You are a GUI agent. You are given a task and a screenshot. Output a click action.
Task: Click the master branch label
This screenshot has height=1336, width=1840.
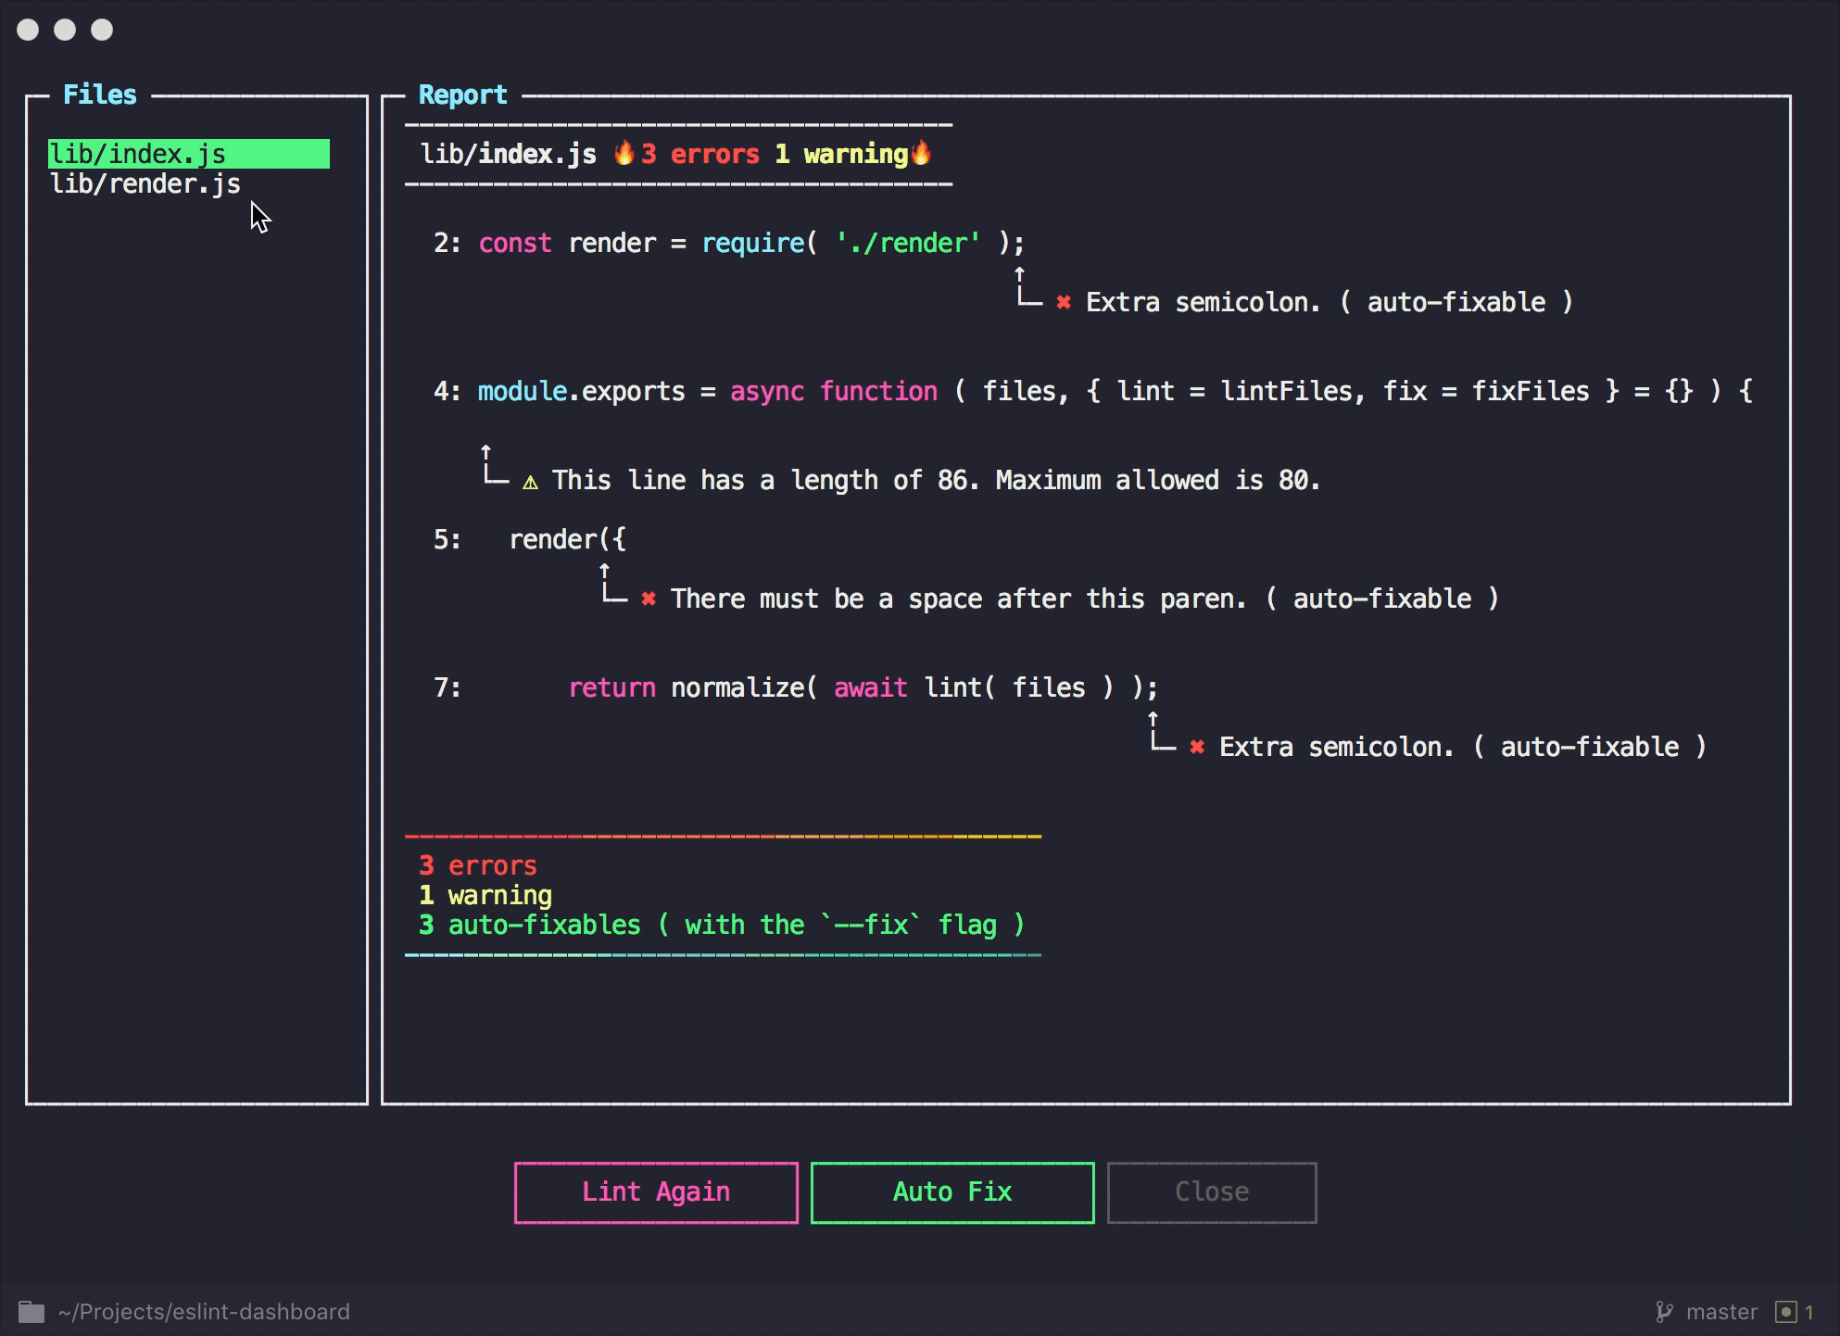click(x=1721, y=1312)
